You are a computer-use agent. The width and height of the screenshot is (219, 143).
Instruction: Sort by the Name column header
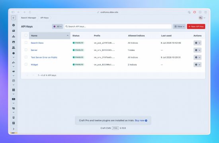[50, 36]
